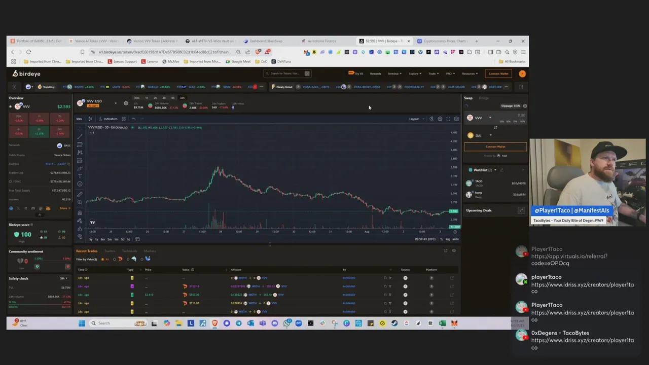Open the chart date range picker icon
Viewport: 649px width, 365px height.
(137, 239)
